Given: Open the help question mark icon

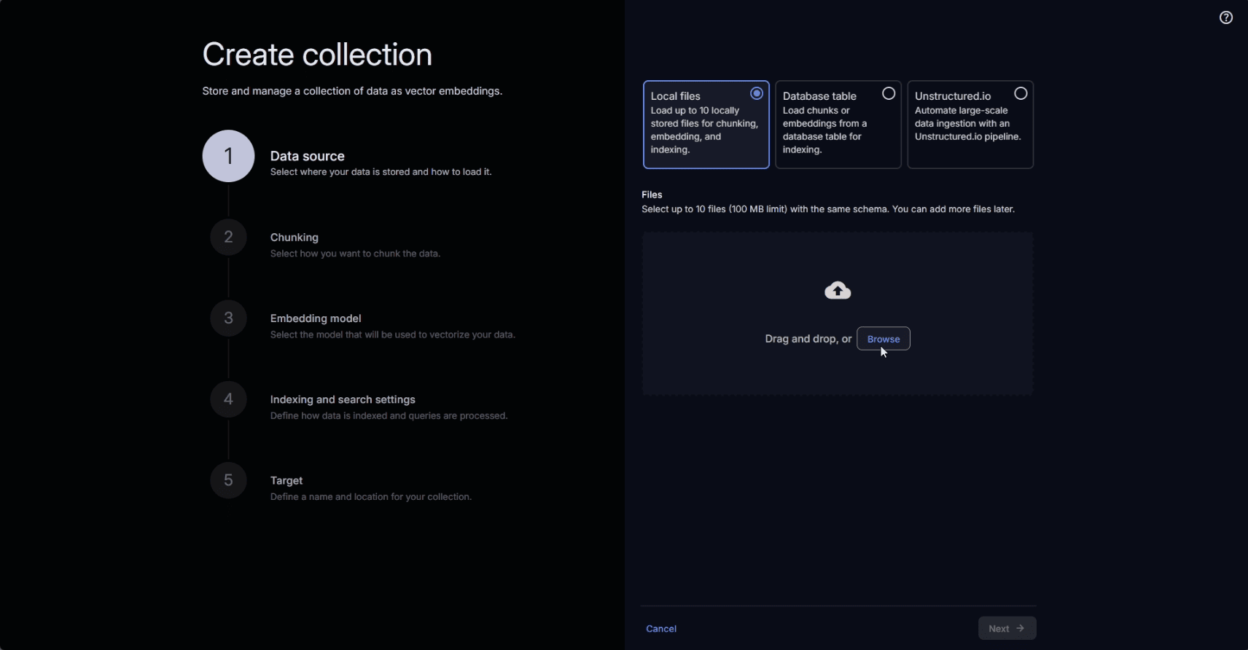Looking at the screenshot, I should click(x=1226, y=17).
